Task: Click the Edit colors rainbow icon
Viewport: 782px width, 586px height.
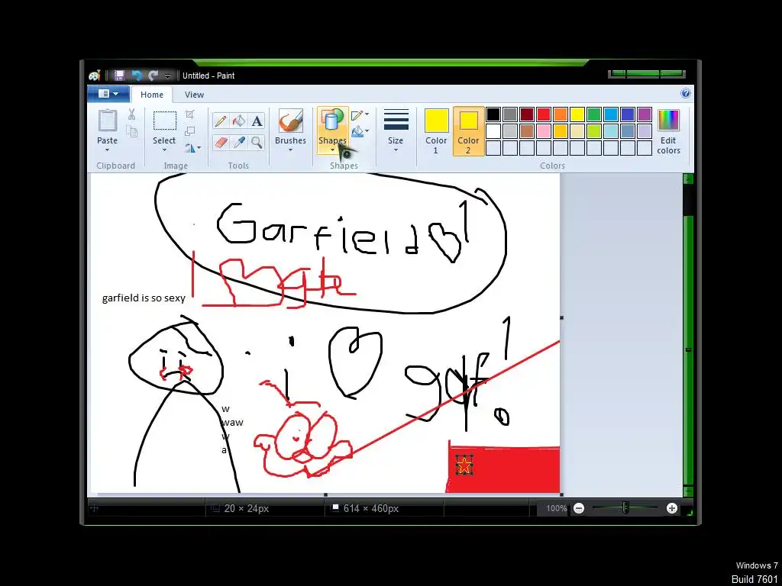Action: click(668, 121)
